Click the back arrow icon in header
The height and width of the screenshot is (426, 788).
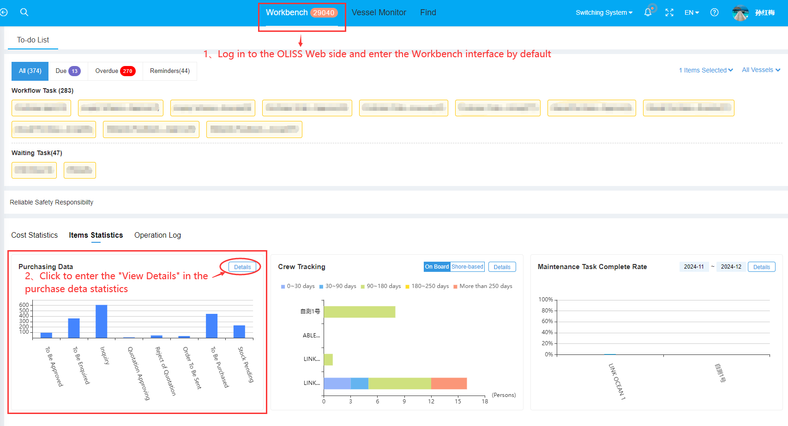tap(4, 12)
